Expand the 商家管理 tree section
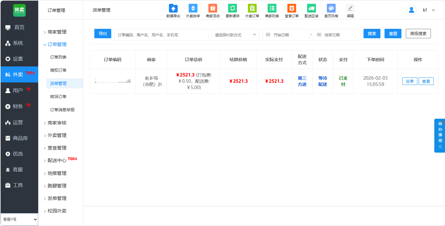This screenshot has height=226, width=445. (57, 32)
